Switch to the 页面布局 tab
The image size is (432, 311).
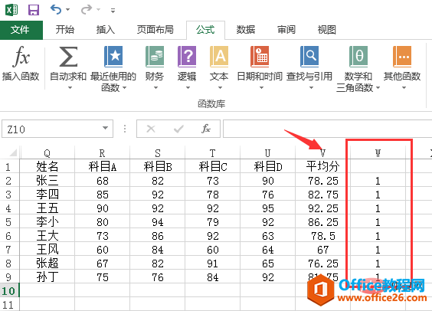(155, 29)
